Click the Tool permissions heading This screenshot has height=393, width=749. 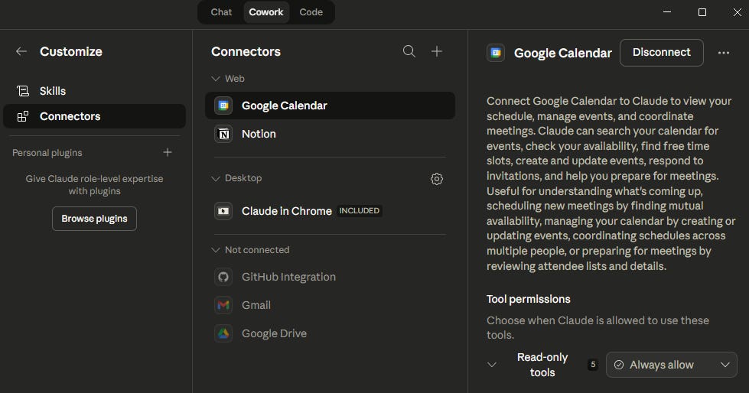pyautogui.click(x=529, y=299)
